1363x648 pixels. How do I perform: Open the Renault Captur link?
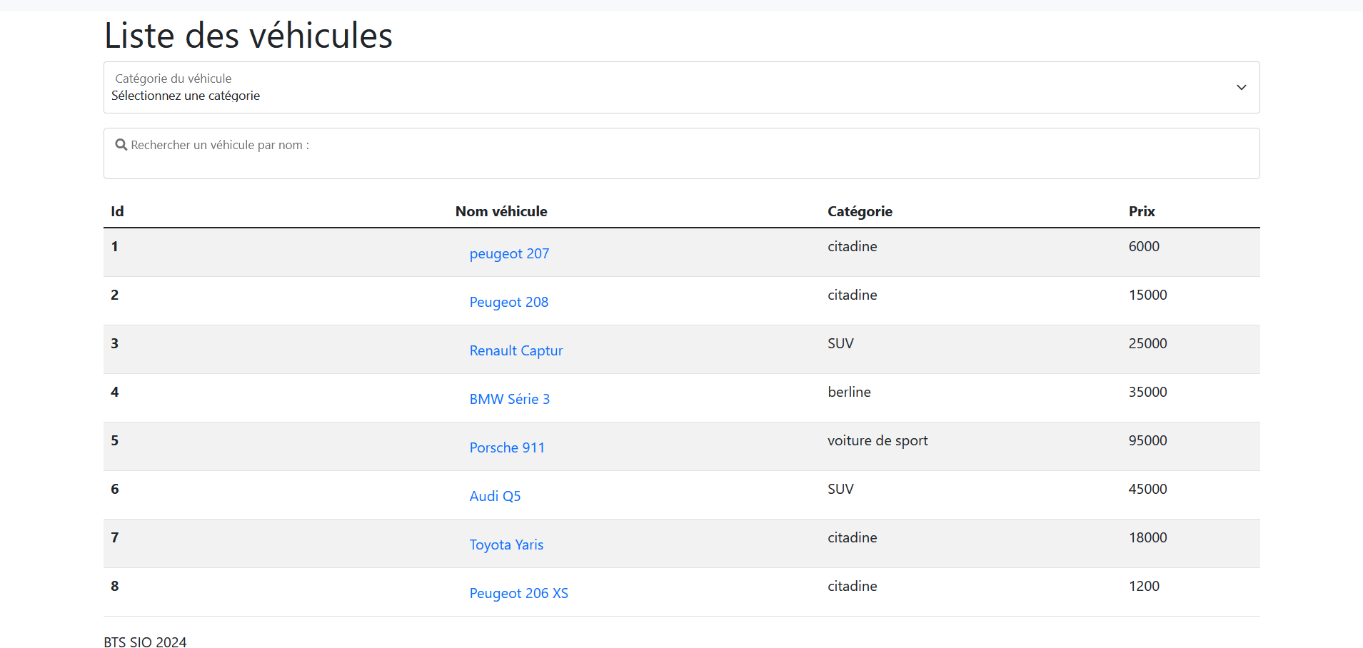point(516,350)
